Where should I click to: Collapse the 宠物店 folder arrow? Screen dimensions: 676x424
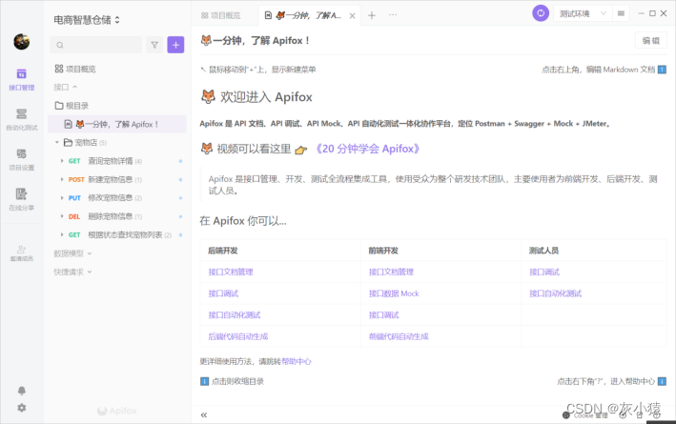click(x=57, y=142)
